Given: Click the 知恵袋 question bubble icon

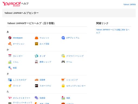Looking at the screenshot, I should [x=36, y=98].
